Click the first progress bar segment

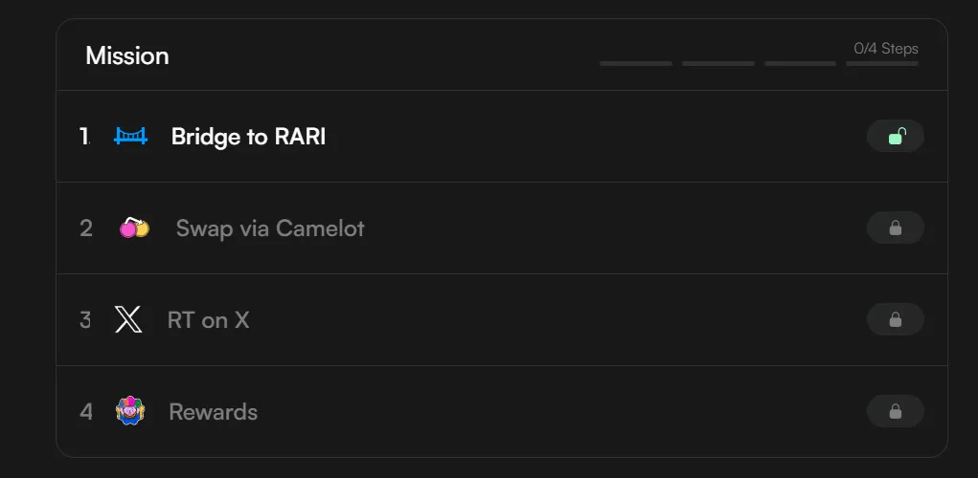coord(636,64)
